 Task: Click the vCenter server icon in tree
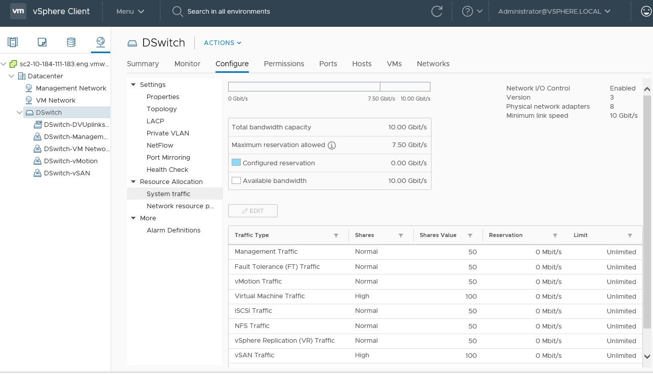(x=14, y=64)
